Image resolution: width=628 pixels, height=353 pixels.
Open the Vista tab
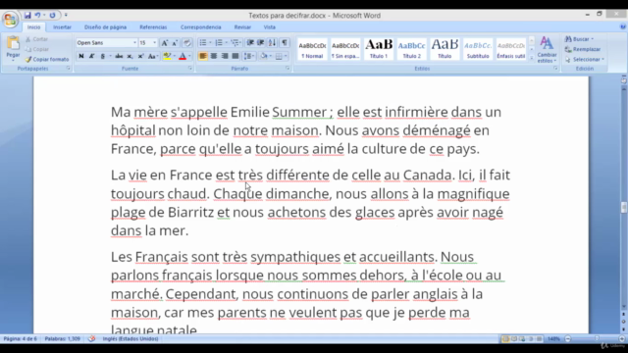tap(270, 27)
